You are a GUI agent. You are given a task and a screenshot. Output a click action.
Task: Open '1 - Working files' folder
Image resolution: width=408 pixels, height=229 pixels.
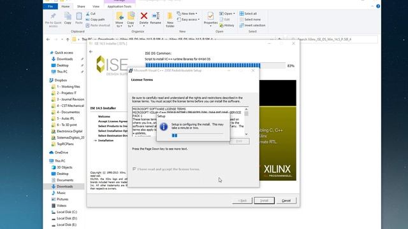tap(68, 87)
